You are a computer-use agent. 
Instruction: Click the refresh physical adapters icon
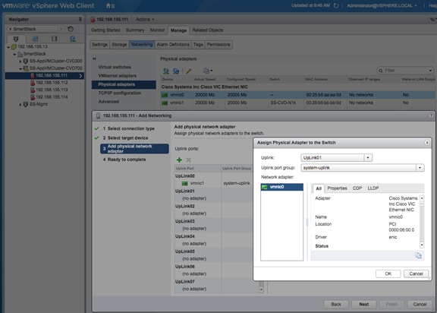(176, 71)
